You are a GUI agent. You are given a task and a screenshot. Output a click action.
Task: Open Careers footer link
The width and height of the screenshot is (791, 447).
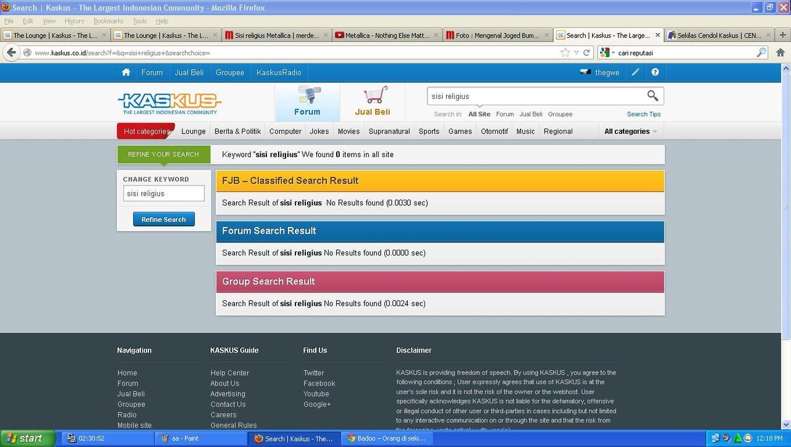224,415
